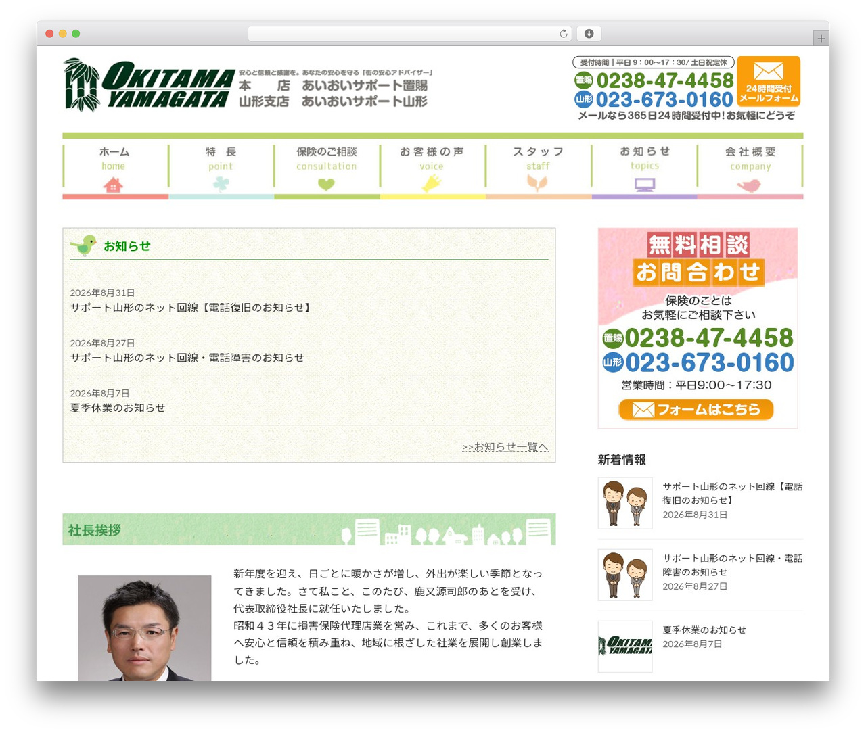Open 電話障害のお知らせ news from August 27
Viewport: 866px width, 733px height.
pos(187,358)
